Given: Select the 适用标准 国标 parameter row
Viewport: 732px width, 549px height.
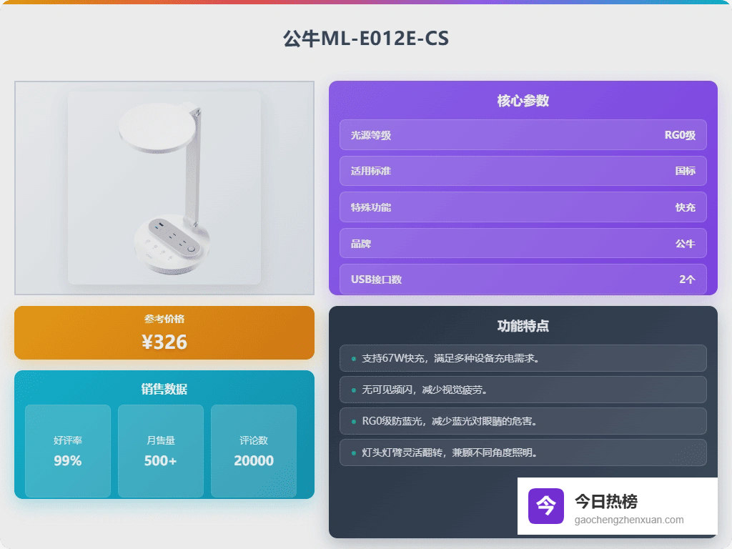Looking at the screenshot, I should click(x=523, y=171).
